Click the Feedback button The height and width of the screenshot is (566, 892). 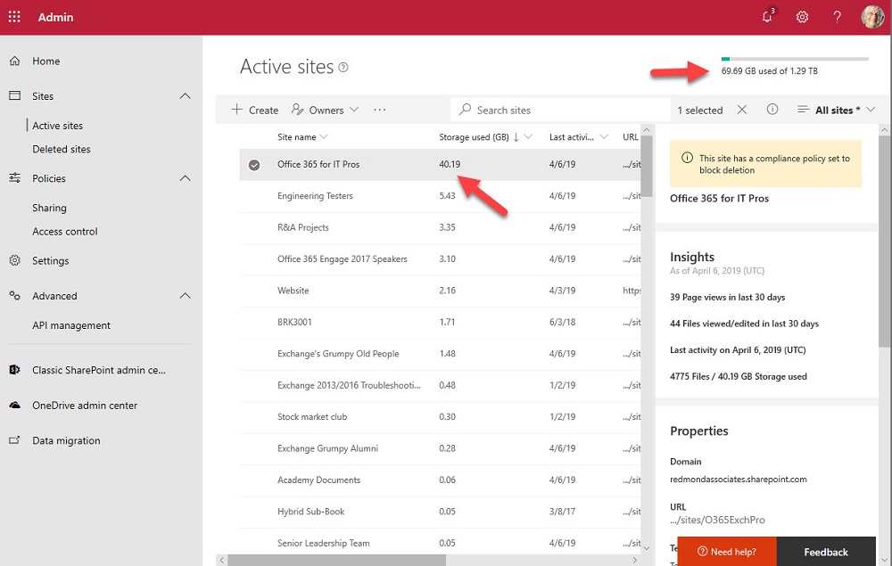point(825,552)
